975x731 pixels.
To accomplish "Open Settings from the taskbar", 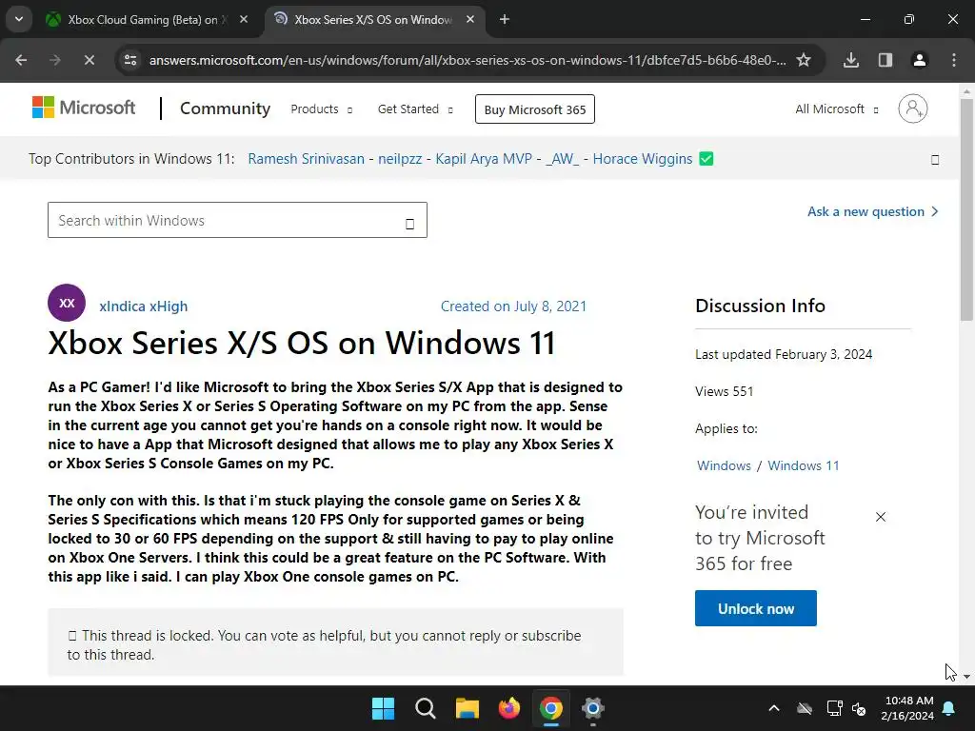I will click(x=592, y=708).
